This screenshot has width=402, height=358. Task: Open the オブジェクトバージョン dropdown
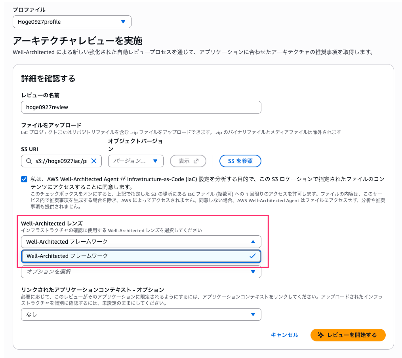tap(135, 161)
